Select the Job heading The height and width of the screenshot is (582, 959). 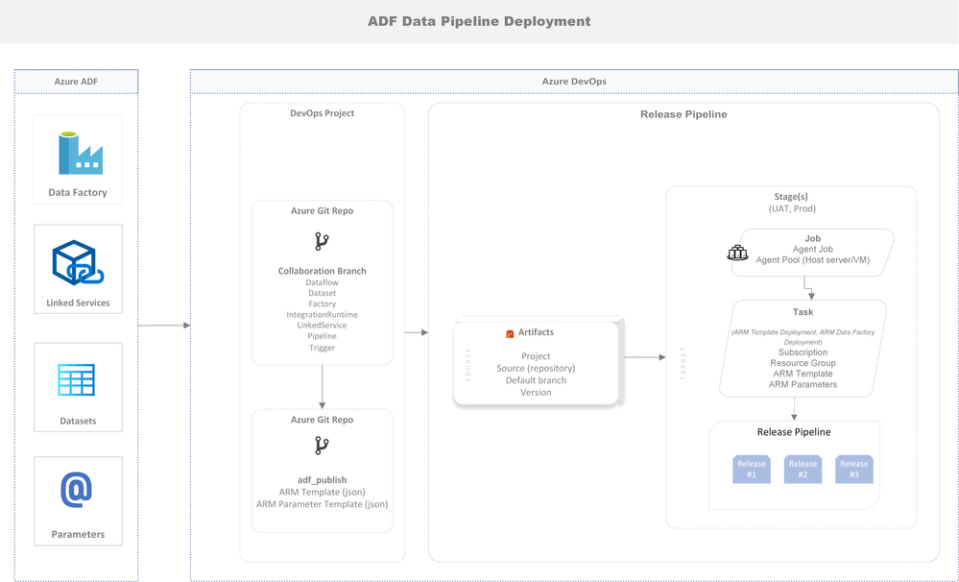(x=813, y=239)
